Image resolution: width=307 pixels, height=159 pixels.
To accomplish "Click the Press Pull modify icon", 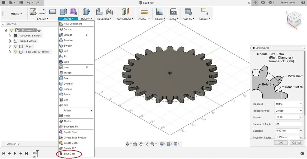I will click(x=86, y=11).
